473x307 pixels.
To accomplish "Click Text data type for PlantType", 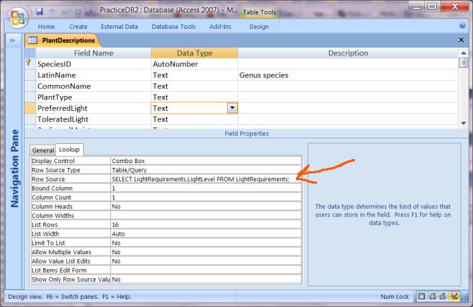I will tap(194, 97).
